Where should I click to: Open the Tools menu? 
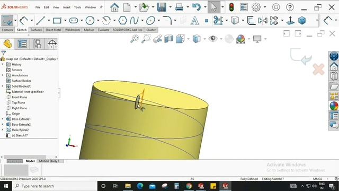pyautogui.click(x=77, y=7)
